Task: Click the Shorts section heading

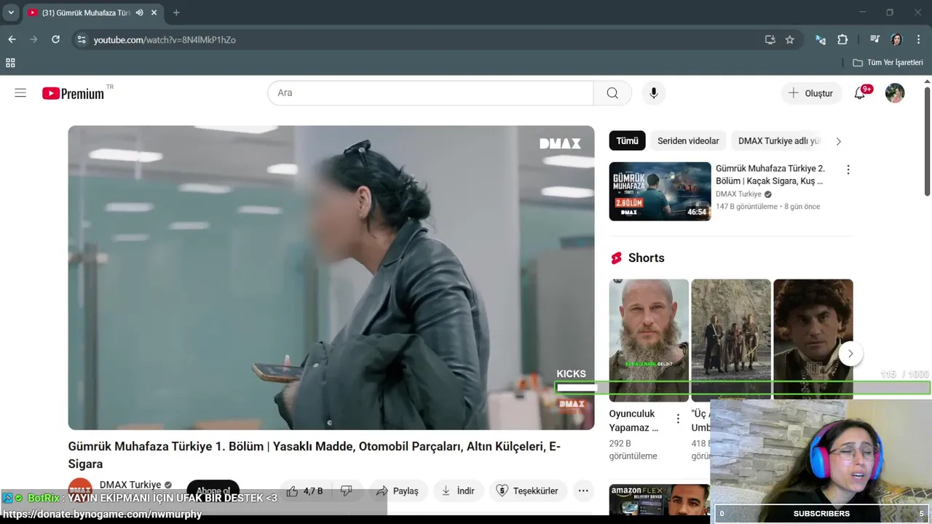Action: (646, 258)
